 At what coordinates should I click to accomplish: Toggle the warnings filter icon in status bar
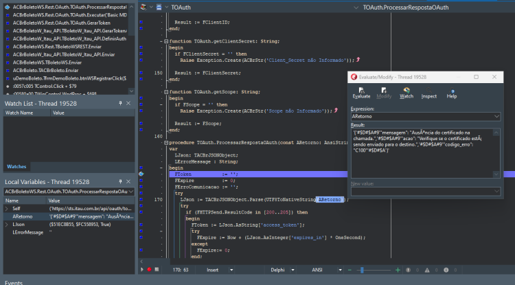click(427, 270)
